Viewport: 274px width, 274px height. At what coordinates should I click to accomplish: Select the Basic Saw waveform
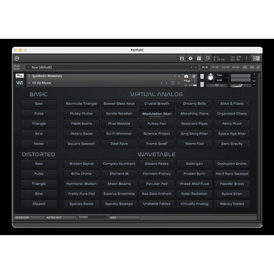click(x=39, y=104)
